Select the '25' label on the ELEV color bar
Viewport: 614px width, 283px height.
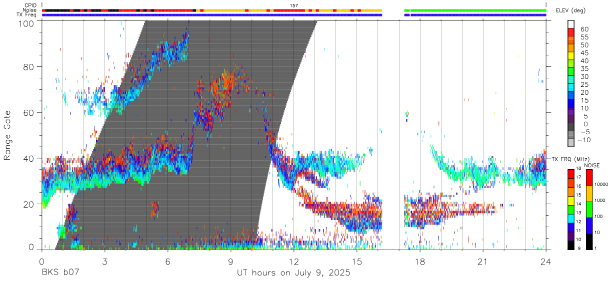point(584,85)
